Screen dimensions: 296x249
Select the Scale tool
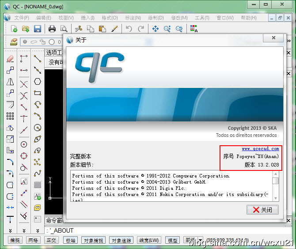[x=10, y=140]
